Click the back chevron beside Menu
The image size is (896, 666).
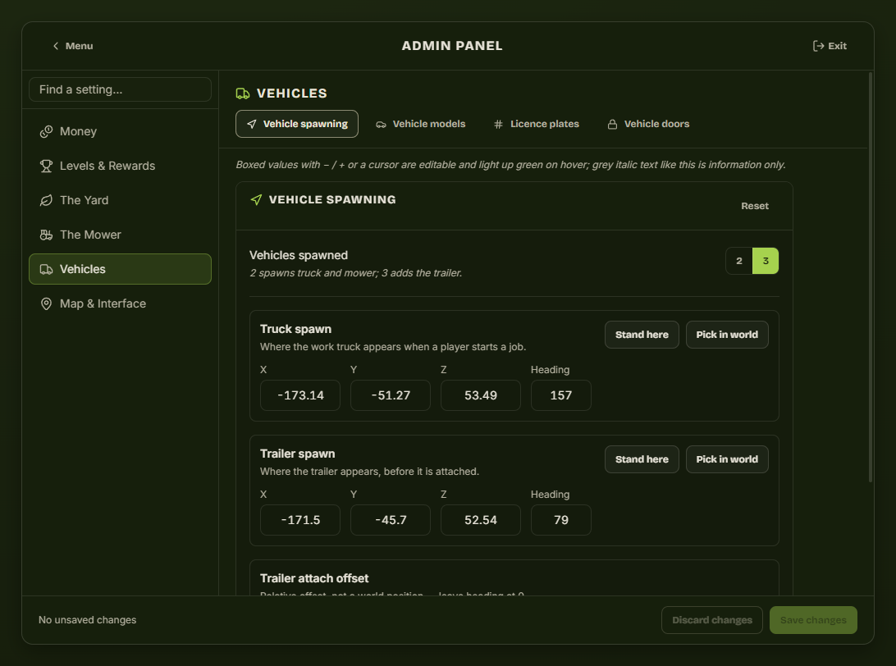pos(56,46)
